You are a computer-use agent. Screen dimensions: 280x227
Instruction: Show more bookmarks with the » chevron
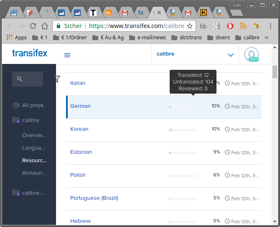point(267,38)
